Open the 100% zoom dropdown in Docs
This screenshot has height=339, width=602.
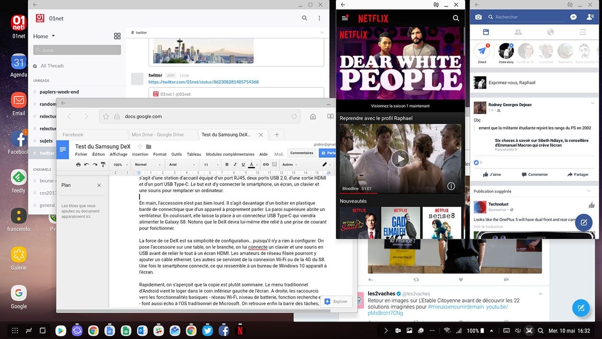point(120,164)
